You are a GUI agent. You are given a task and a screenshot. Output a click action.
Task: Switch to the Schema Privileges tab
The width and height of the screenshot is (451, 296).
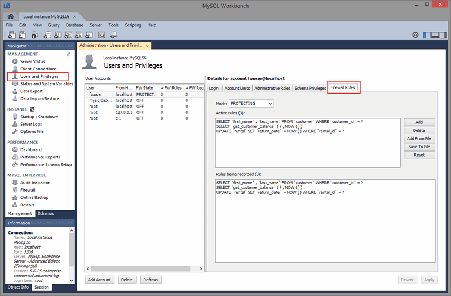click(309, 88)
